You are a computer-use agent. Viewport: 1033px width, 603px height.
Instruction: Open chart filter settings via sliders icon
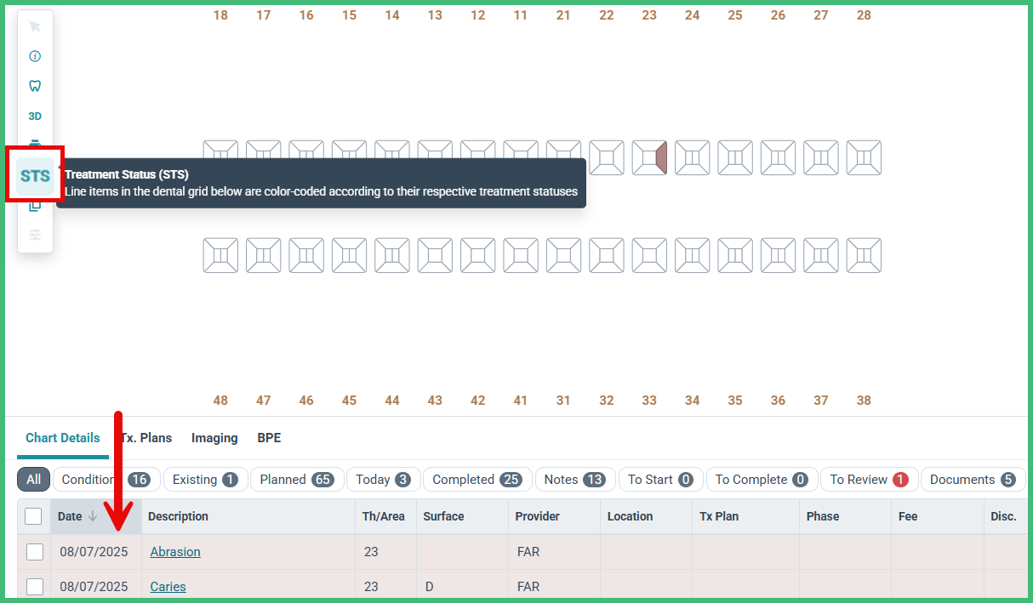coord(34,235)
